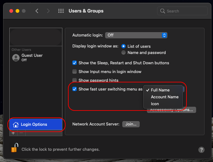Click the Users & Groups window title
Screen dimensions: 213x162
(86, 11)
